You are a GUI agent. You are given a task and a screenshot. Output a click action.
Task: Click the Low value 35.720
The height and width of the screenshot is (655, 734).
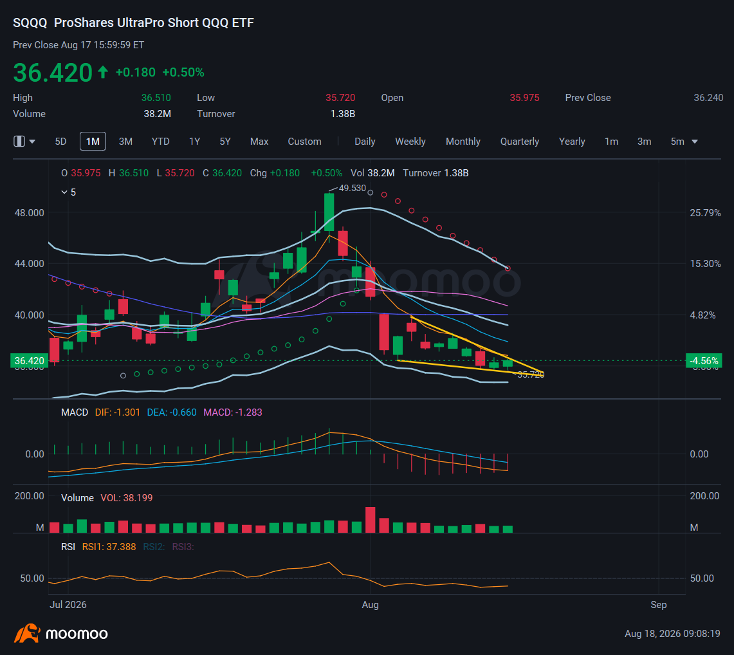[340, 98]
